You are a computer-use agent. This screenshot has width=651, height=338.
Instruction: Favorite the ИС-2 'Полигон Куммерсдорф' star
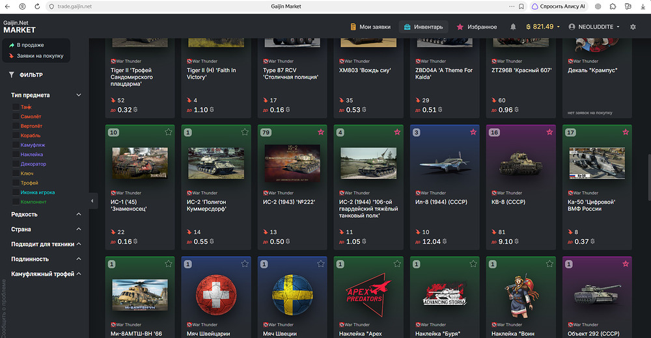[245, 132]
